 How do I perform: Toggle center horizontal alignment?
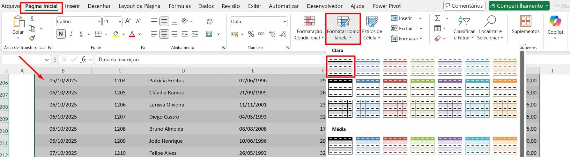pos(164,34)
